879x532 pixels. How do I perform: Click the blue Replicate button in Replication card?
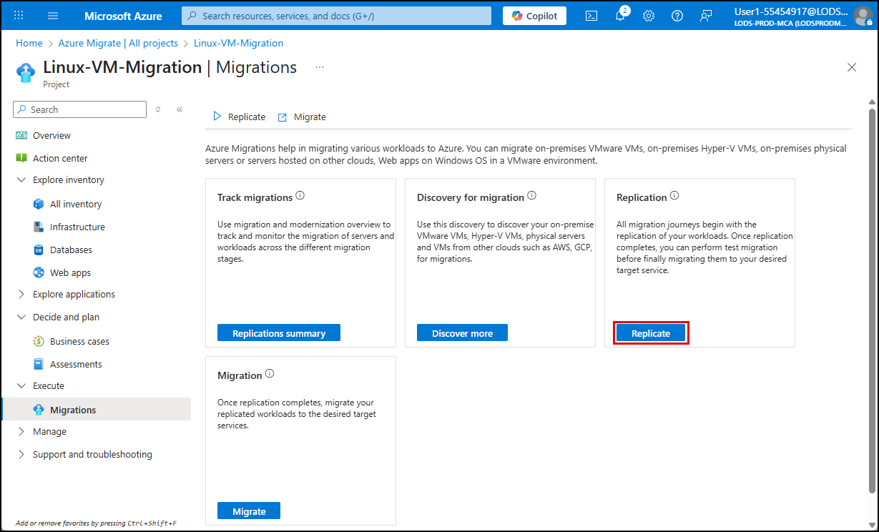(x=651, y=332)
